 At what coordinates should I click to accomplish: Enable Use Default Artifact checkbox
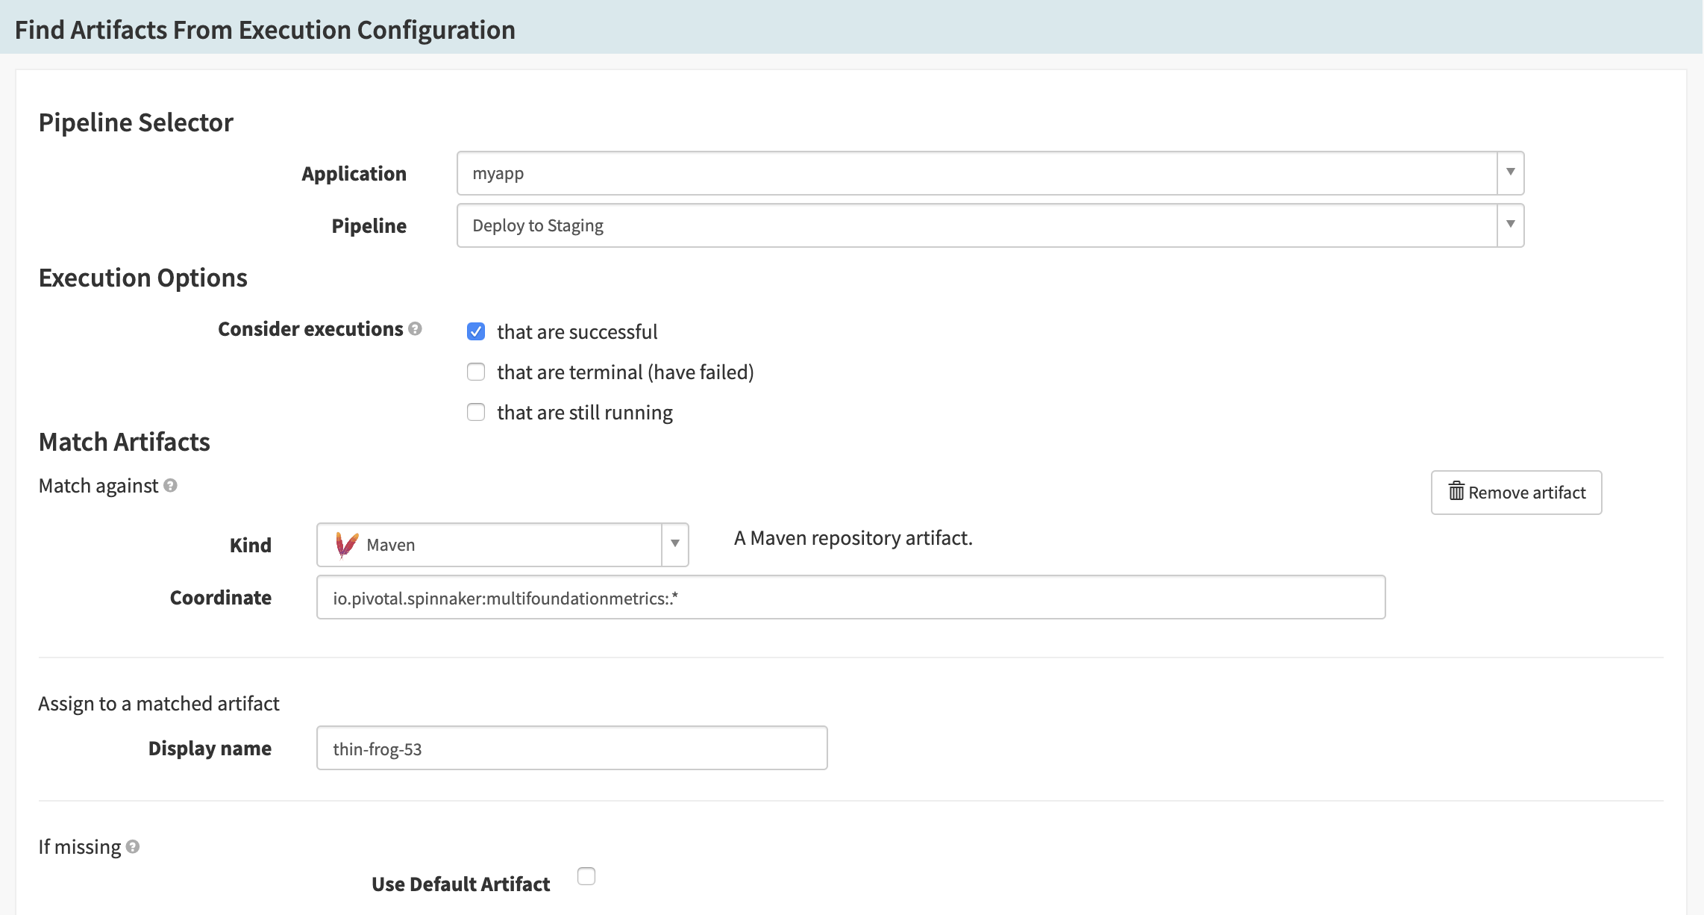[586, 876]
